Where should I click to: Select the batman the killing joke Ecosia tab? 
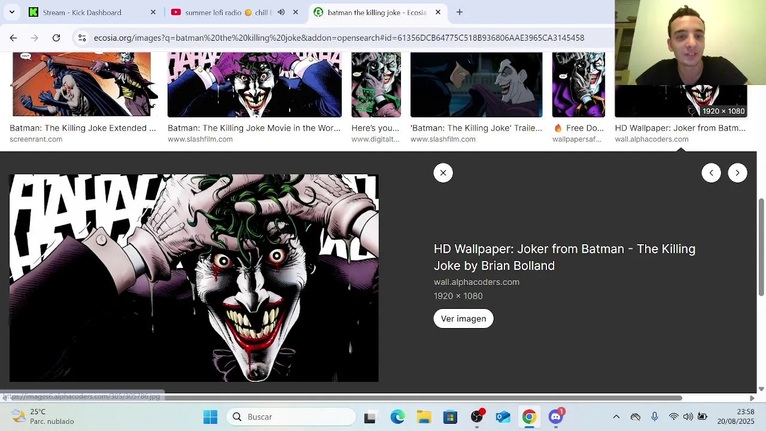[377, 12]
